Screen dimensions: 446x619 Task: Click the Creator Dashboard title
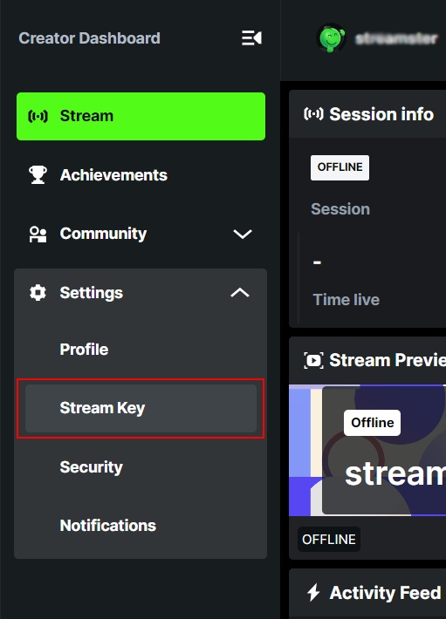pos(89,38)
